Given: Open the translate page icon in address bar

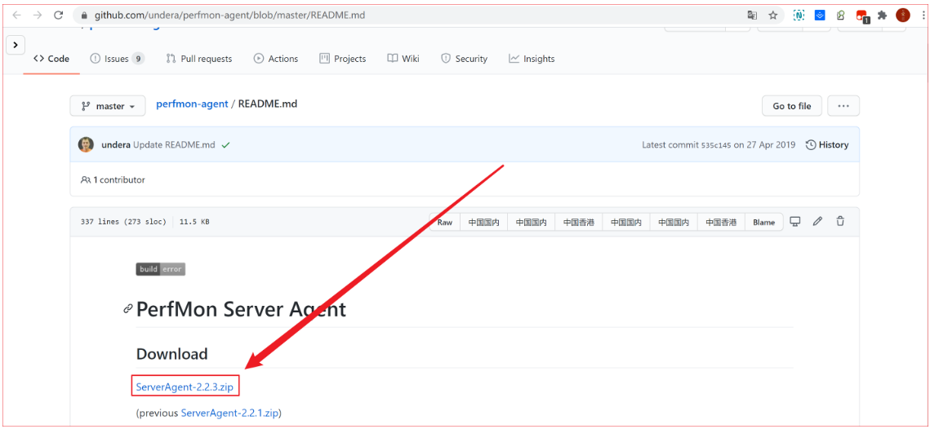Looking at the screenshot, I should [x=752, y=15].
